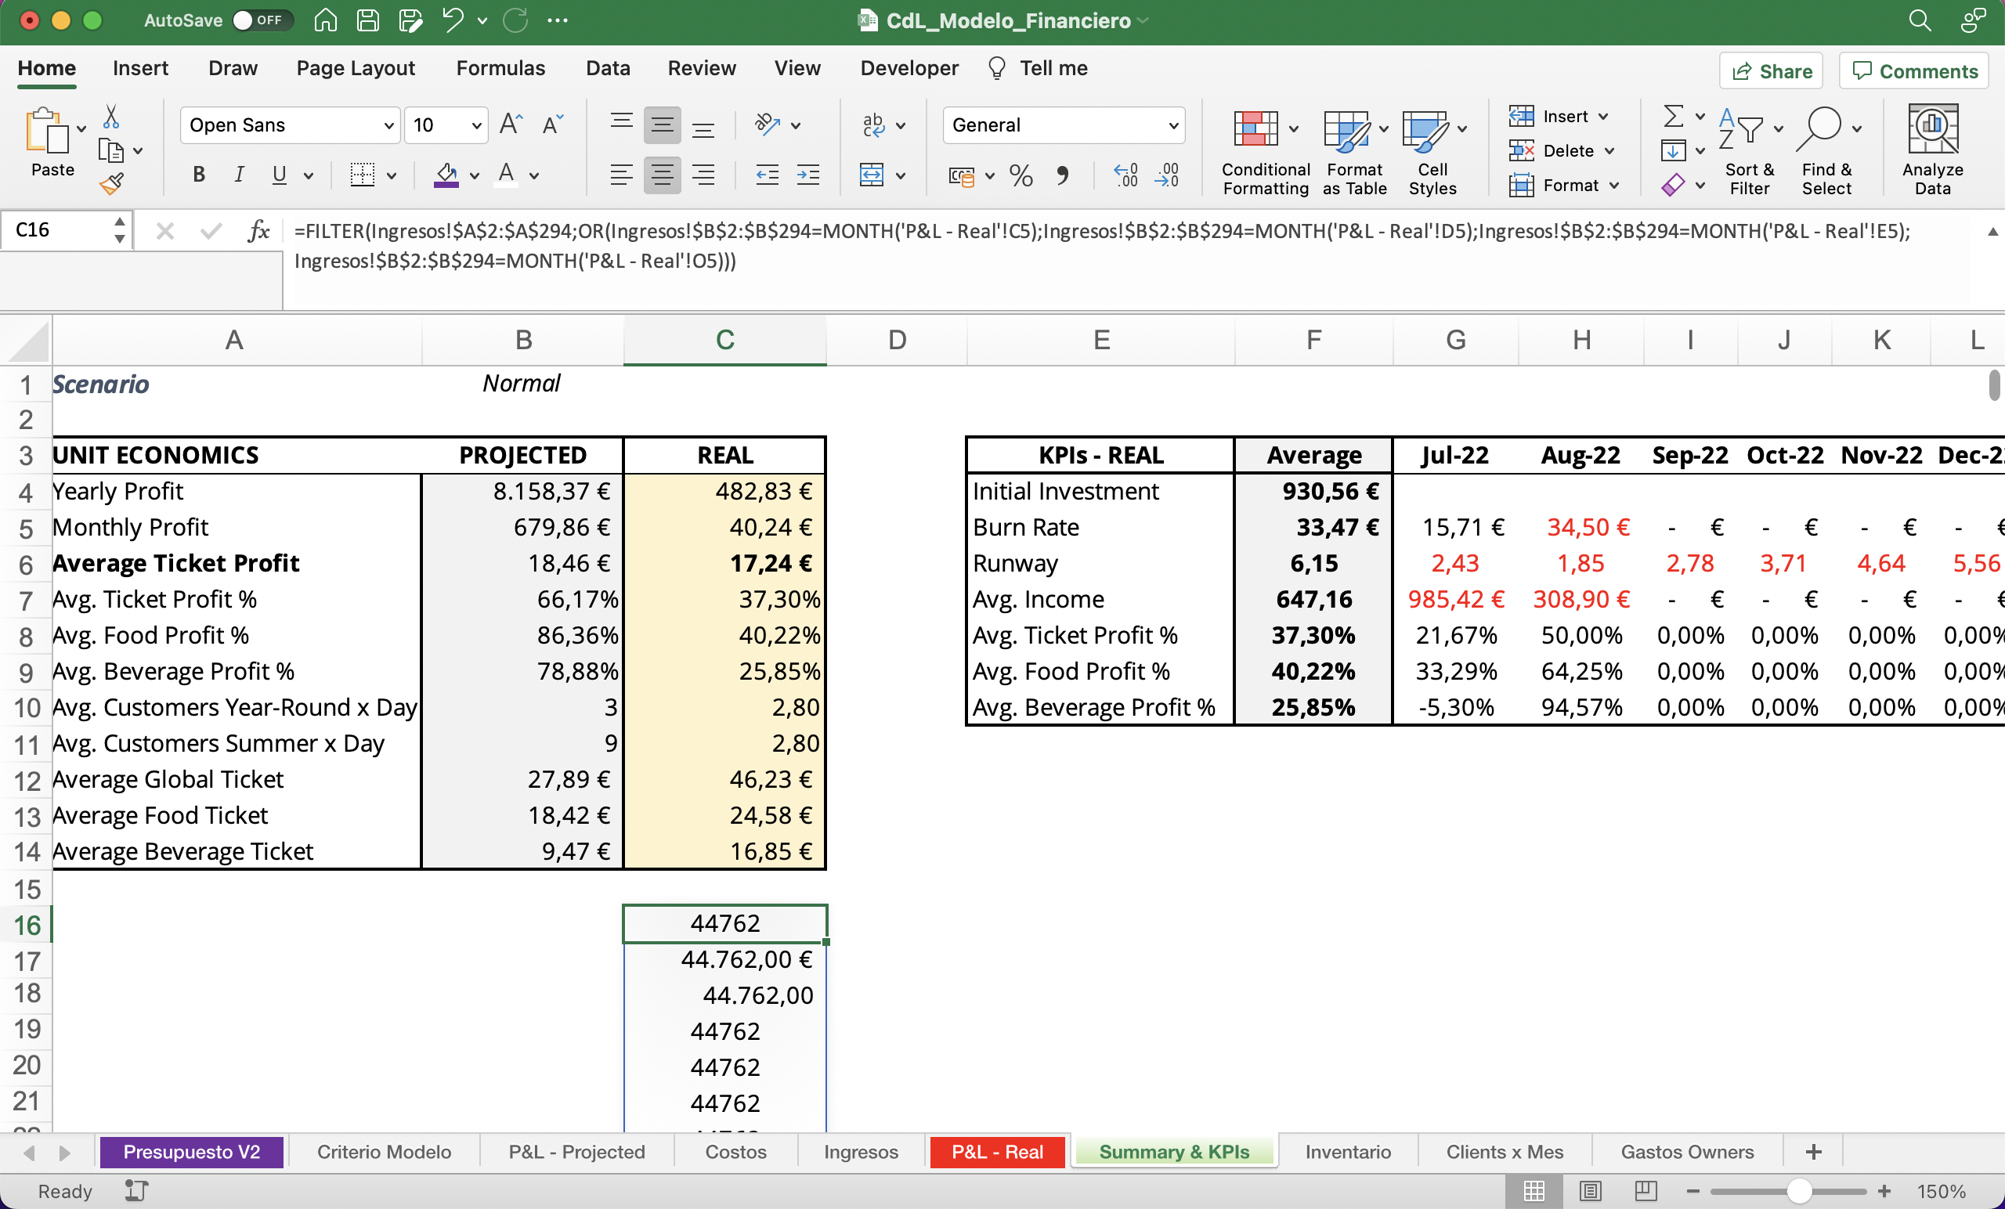Image resolution: width=2005 pixels, height=1209 pixels.
Task: Click the Conditional Formatting icon
Action: (1256, 129)
